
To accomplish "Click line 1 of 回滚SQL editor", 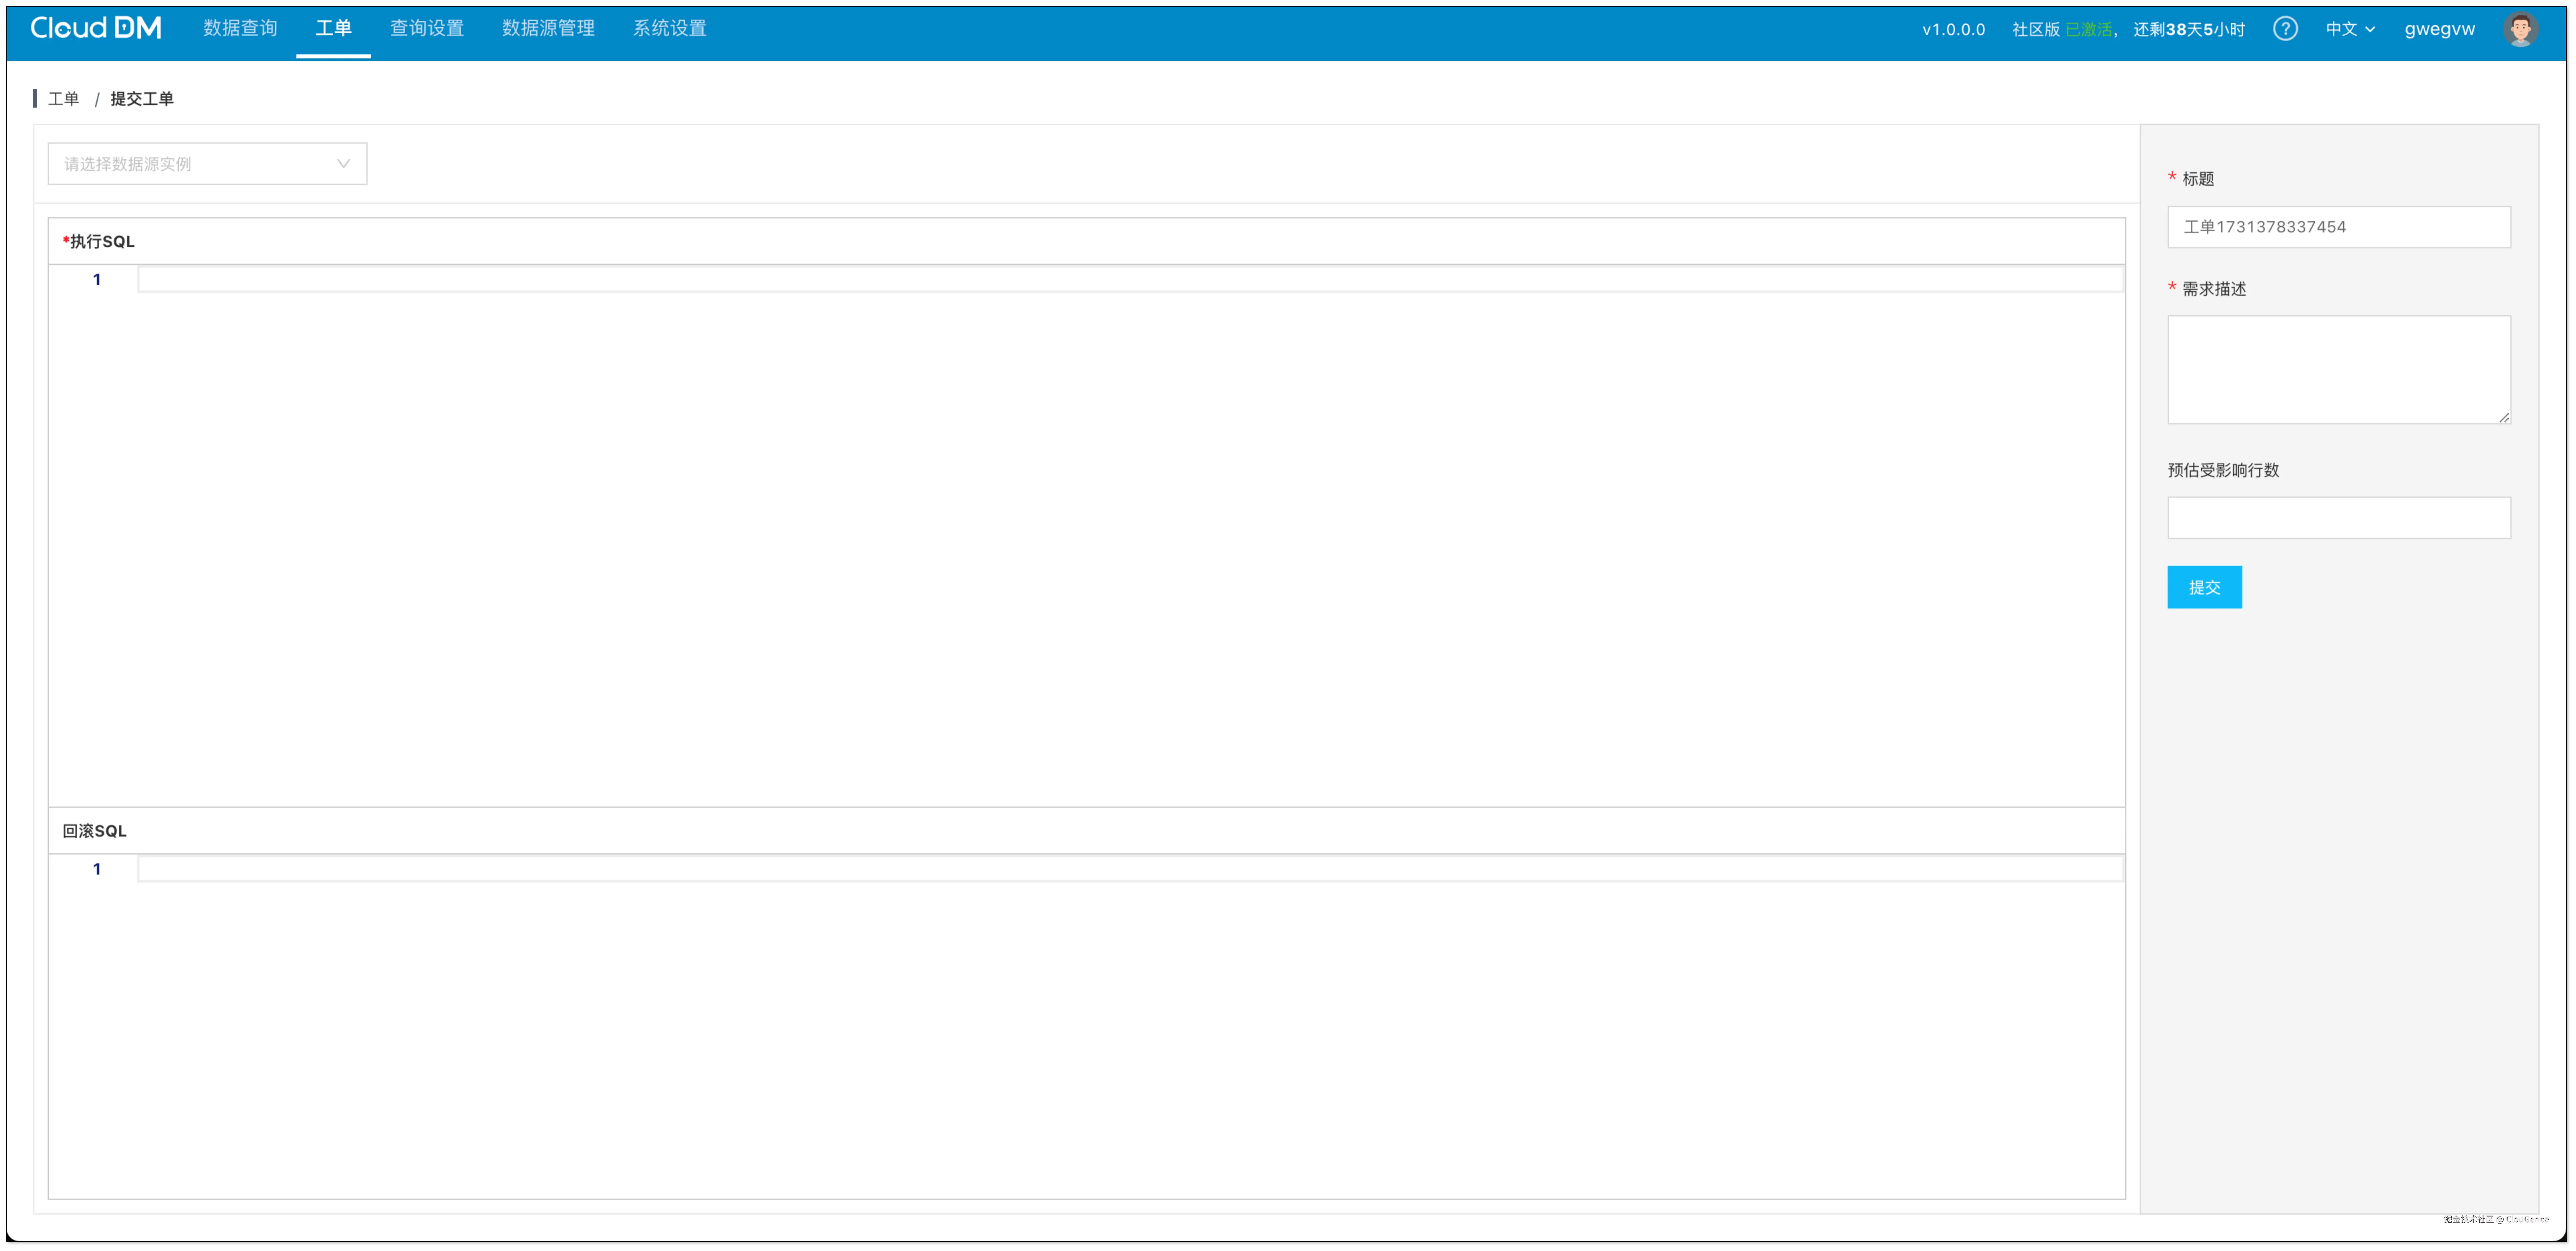I will [x=1130, y=868].
